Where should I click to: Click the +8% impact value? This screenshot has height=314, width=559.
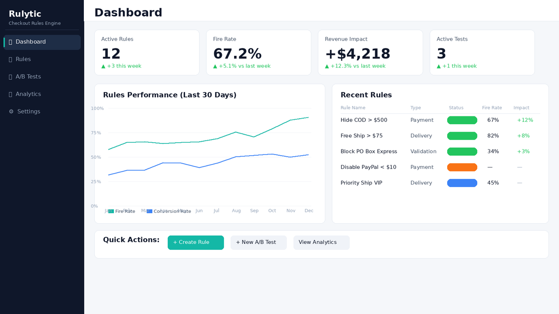(x=523, y=136)
